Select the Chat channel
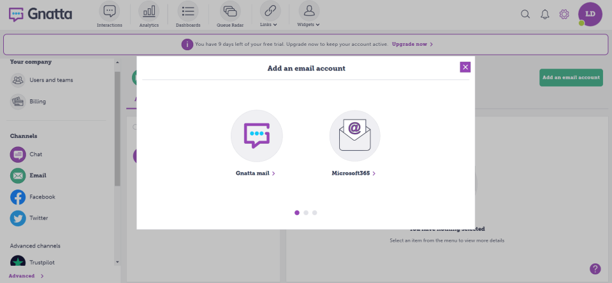 pyautogui.click(x=36, y=154)
